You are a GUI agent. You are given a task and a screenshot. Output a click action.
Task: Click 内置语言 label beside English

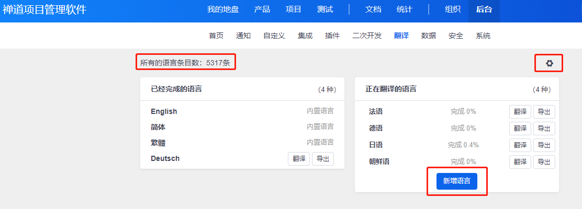point(320,111)
